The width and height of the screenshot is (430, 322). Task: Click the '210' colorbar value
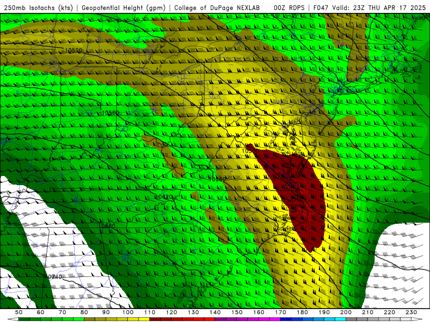(368, 312)
